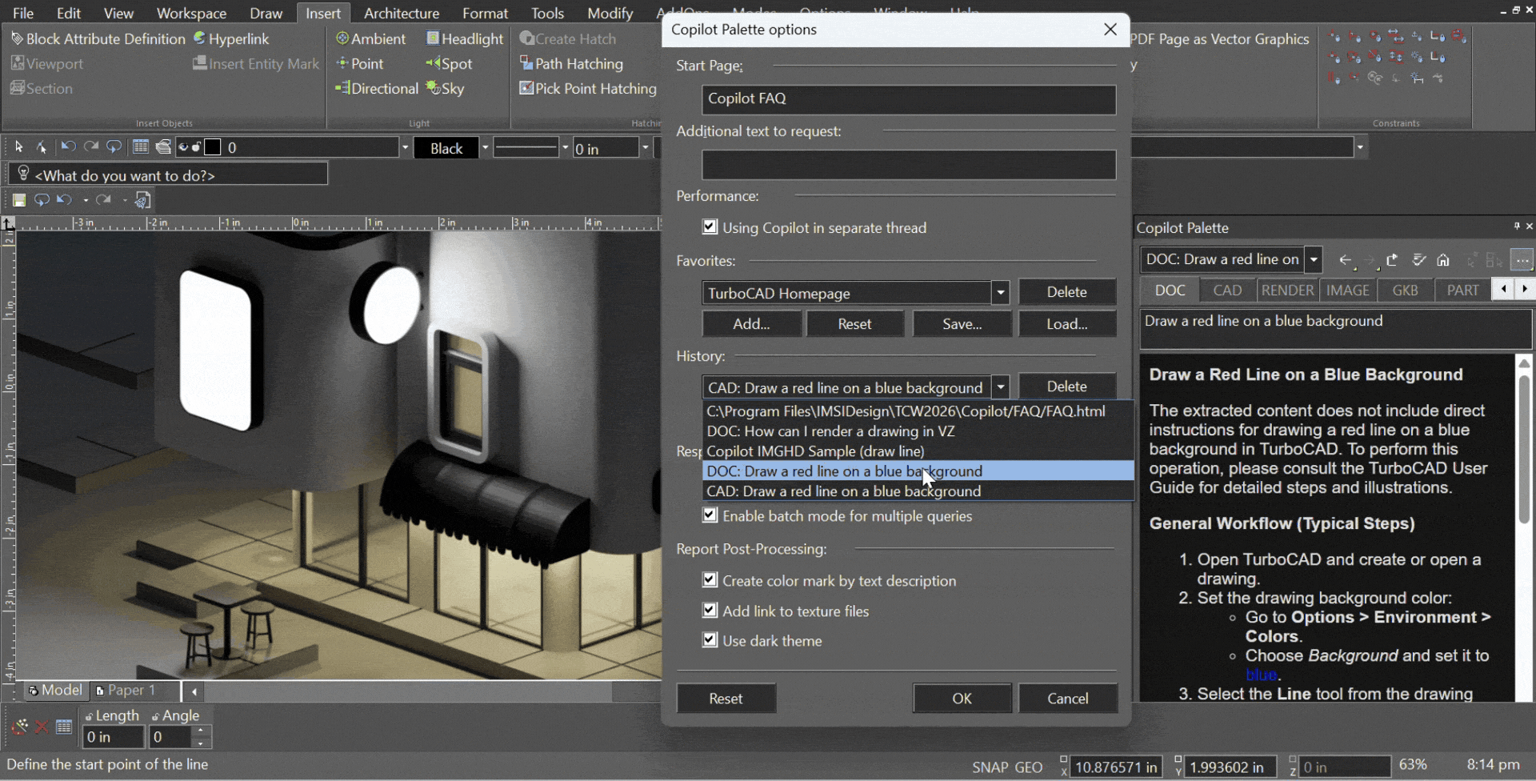
Task: Select the Directional light tool
Action: (377, 88)
